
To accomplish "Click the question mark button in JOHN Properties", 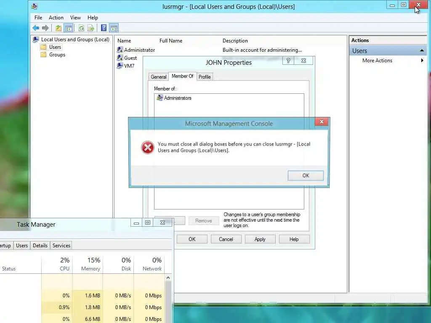I will [x=288, y=61].
